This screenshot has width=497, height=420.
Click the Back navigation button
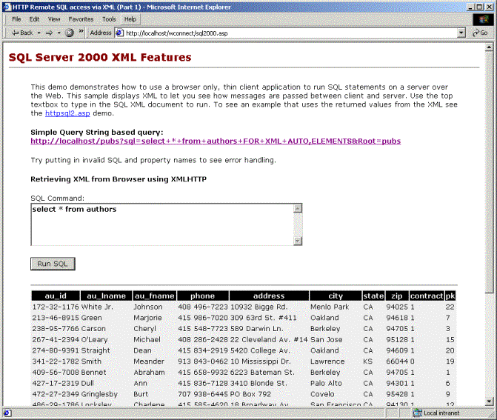point(22,33)
